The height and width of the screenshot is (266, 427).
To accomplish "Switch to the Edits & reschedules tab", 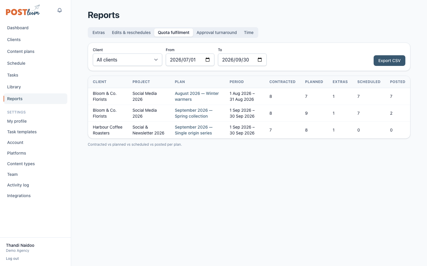I will 131,33.
